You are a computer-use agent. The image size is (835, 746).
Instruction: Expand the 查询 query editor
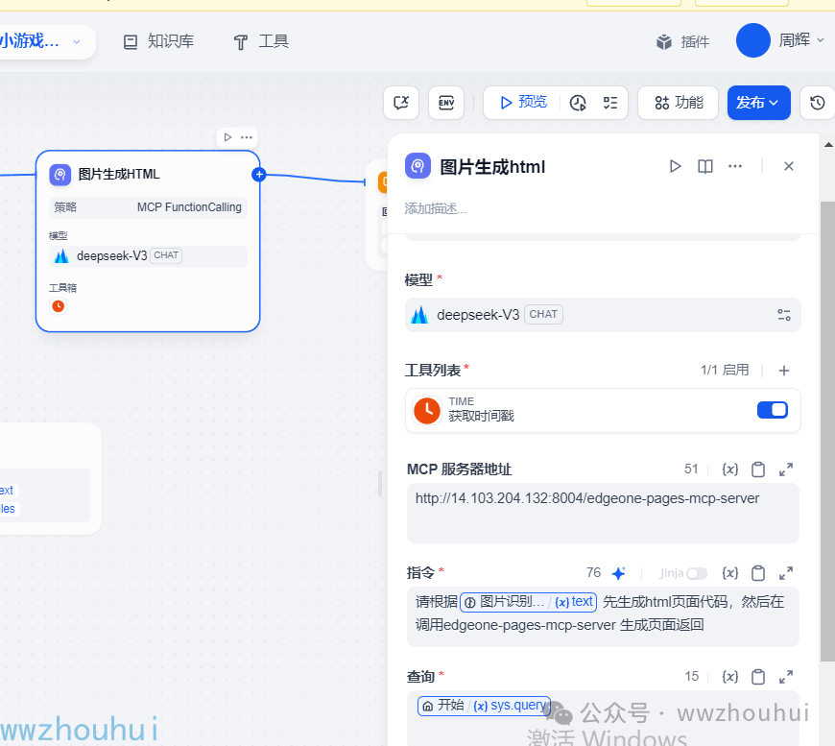(x=786, y=677)
